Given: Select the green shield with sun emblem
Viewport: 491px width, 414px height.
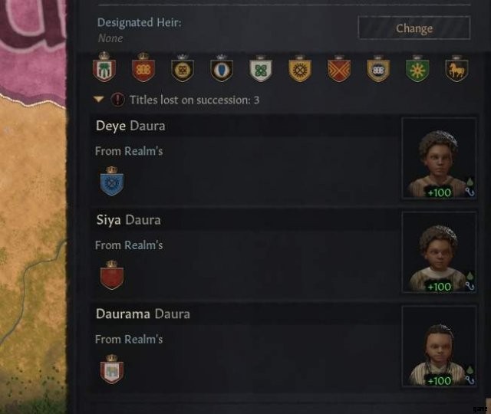Looking at the screenshot, I should point(417,68).
